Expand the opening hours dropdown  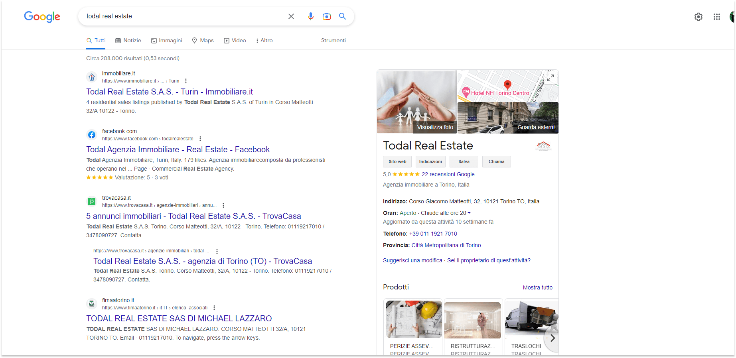[x=469, y=213]
